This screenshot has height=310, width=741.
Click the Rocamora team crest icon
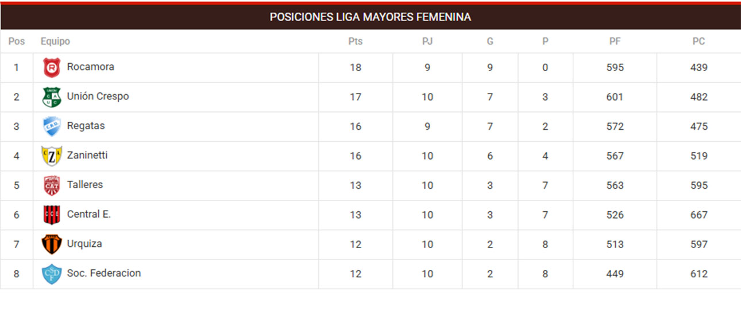point(52,68)
